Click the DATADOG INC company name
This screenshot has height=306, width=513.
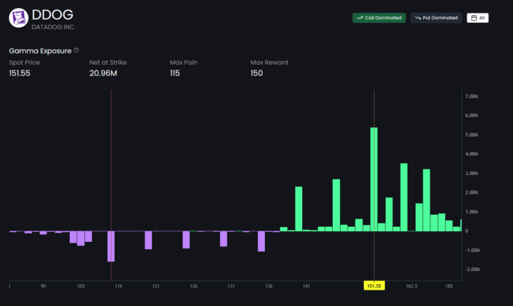point(52,26)
